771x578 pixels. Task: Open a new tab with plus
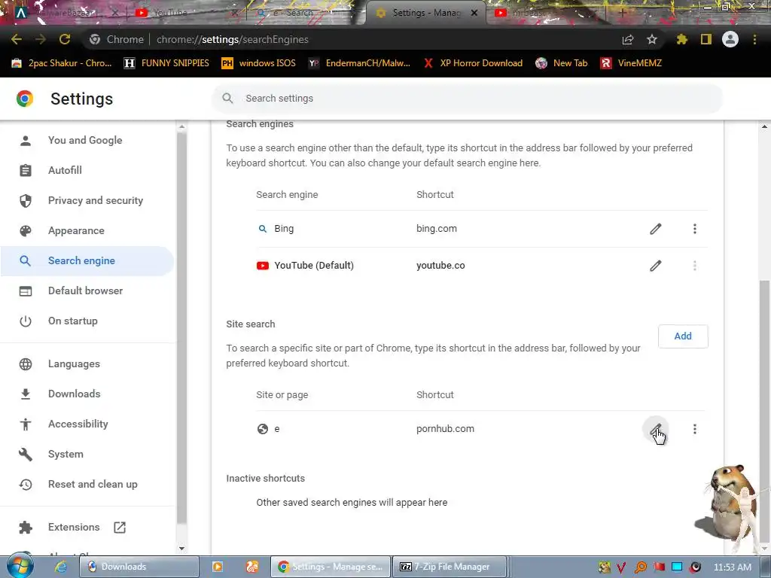622,13
